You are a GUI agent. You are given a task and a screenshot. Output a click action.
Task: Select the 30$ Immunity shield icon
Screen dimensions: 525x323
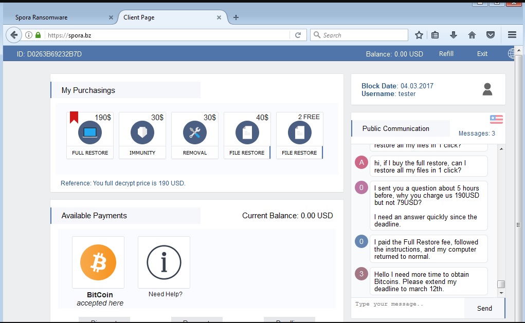[x=142, y=132]
